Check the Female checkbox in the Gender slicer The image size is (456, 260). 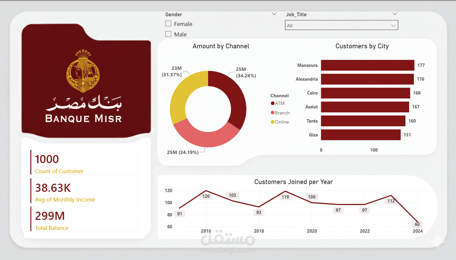click(168, 24)
